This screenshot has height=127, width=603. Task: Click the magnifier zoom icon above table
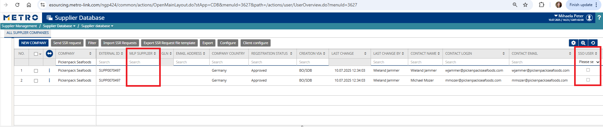(x=583, y=43)
